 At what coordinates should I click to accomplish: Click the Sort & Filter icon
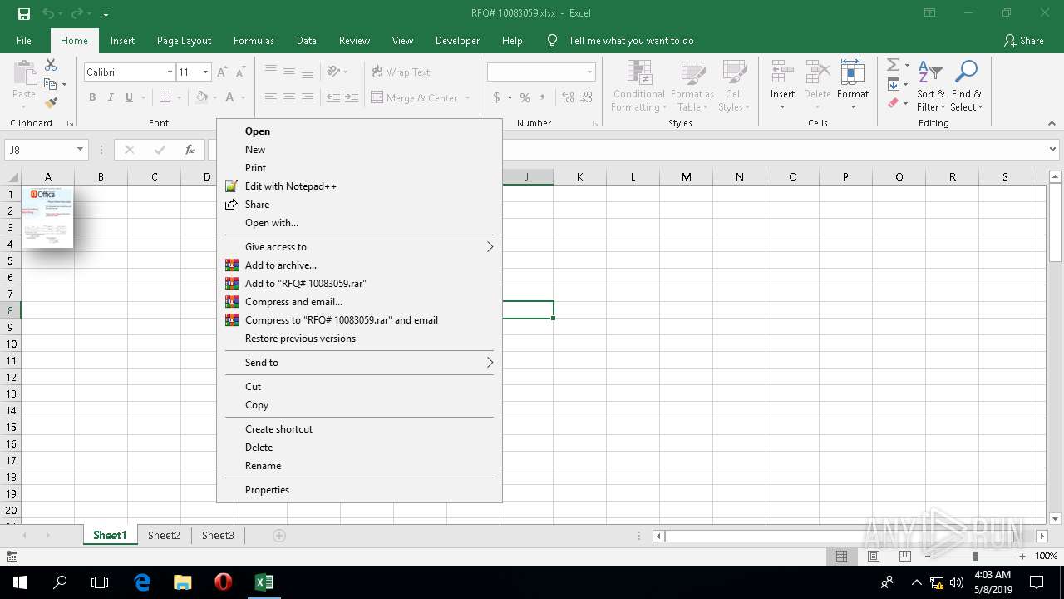930,73
